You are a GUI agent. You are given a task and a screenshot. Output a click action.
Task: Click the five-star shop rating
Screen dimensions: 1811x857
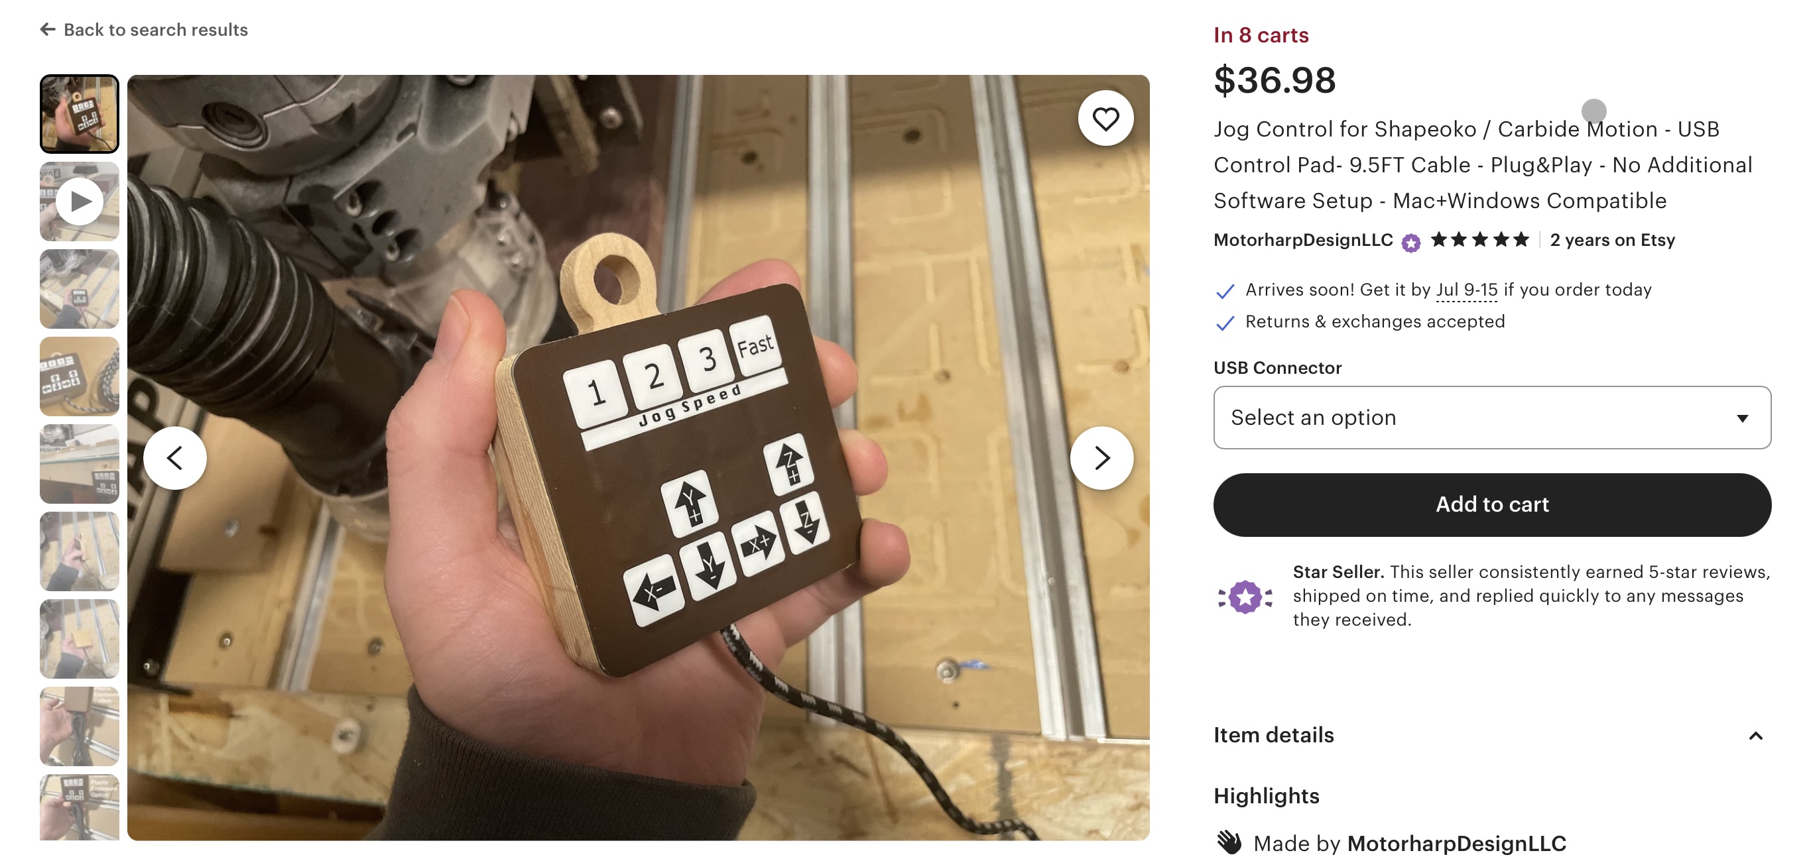1480,240
